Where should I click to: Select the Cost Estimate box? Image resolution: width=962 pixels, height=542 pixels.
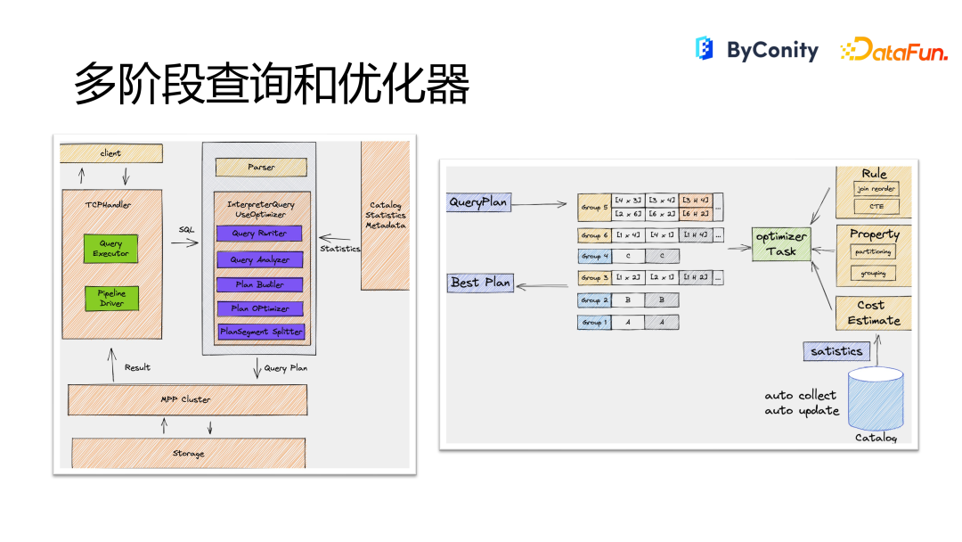pos(874,313)
